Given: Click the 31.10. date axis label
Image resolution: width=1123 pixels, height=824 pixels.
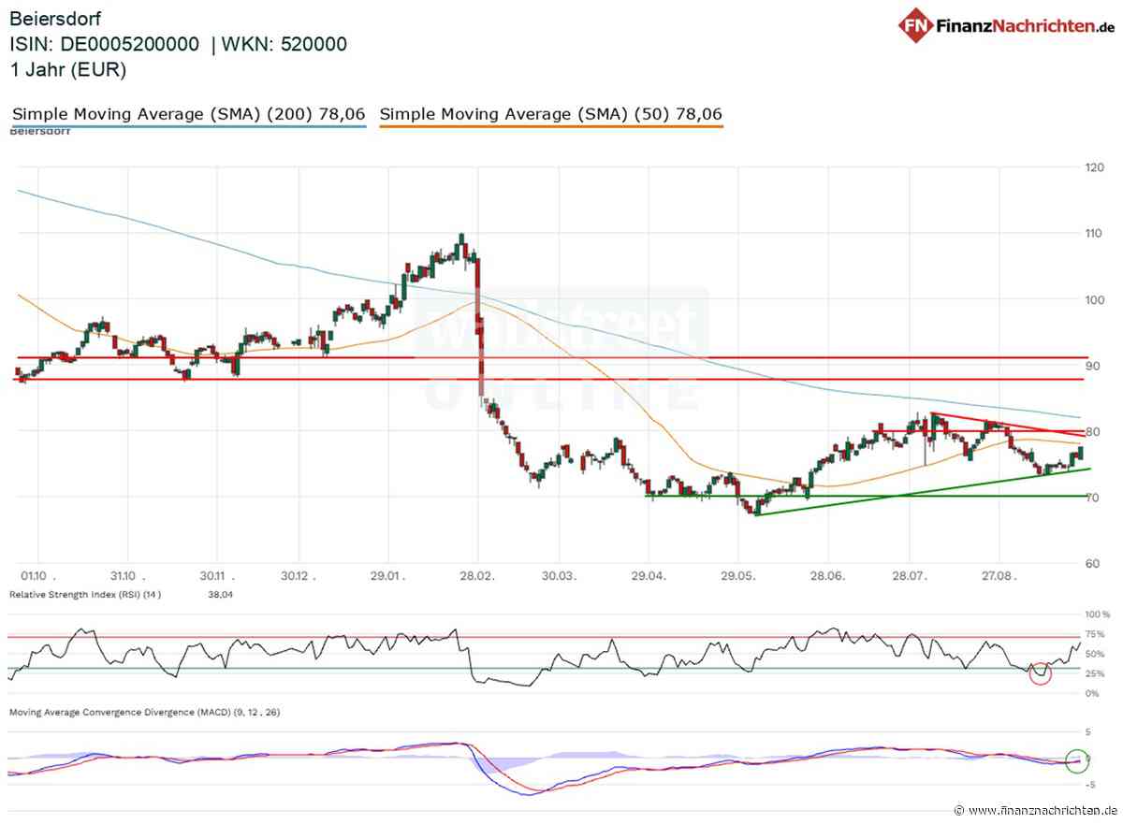Looking at the screenshot, I should click(x=129, y=574).
